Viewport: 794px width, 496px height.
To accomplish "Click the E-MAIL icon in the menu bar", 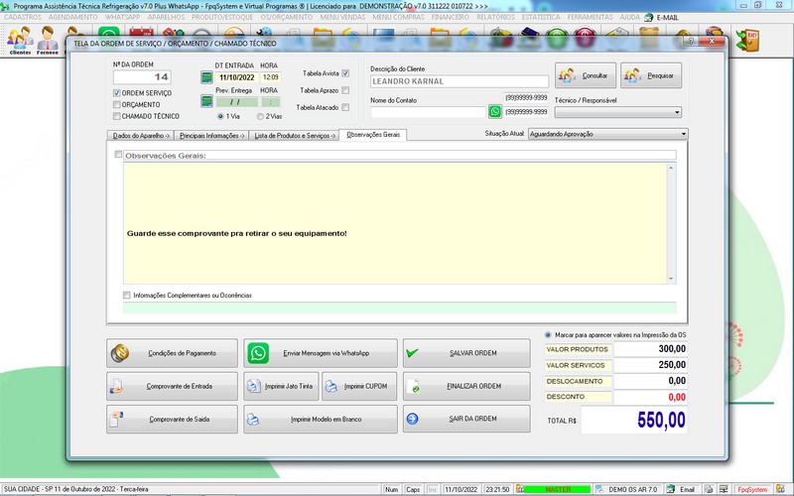I will (649, 17).
